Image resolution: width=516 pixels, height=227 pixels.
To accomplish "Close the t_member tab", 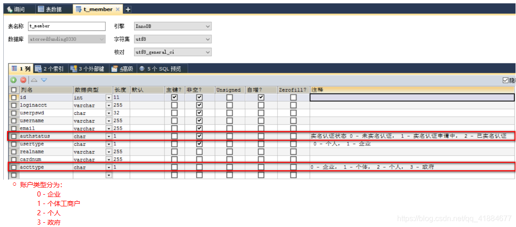I will pos(117,9).
